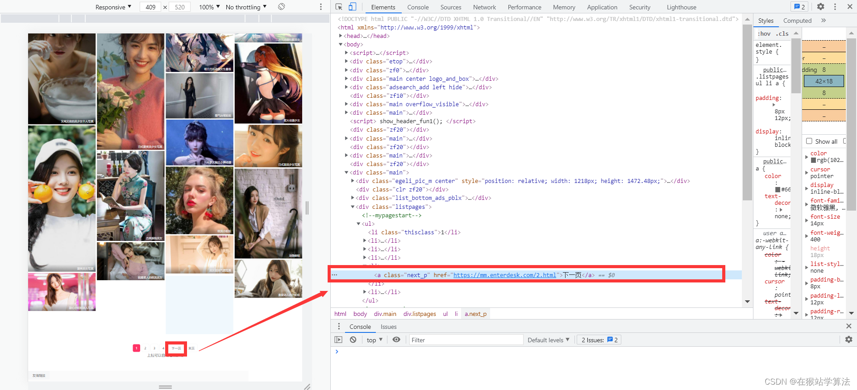Open the Responsive device dropdown
Viewport: 857px width, 390px height.
tap(113, 7)
